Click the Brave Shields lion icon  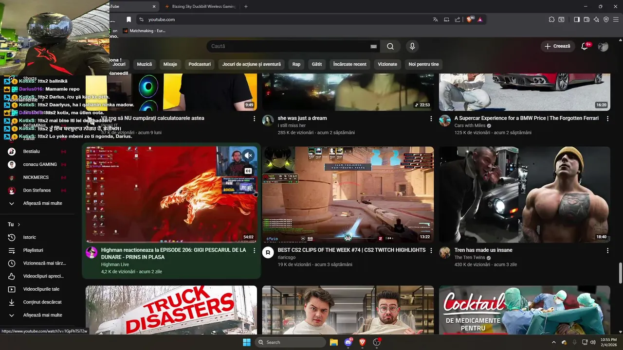click(470, 19)
